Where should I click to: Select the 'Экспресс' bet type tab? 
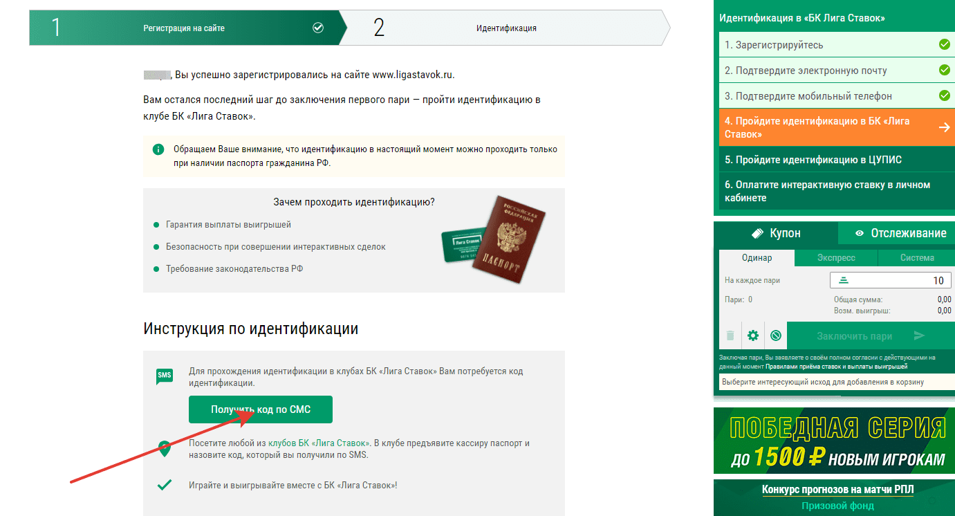836,258
